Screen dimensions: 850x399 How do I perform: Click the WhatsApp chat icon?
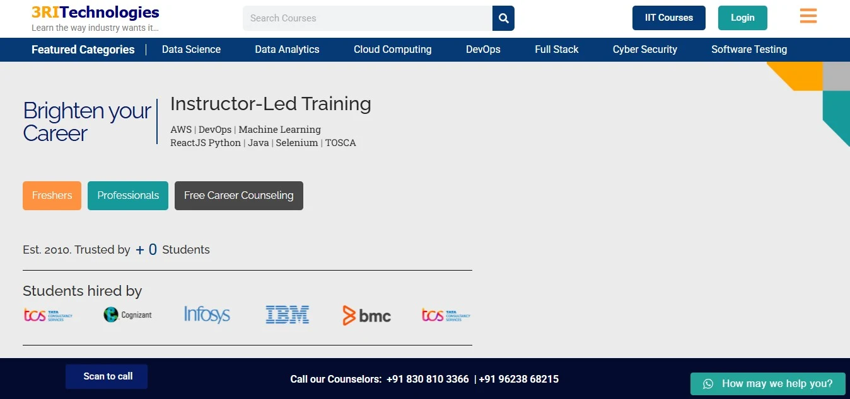click(x=708, y=384)
